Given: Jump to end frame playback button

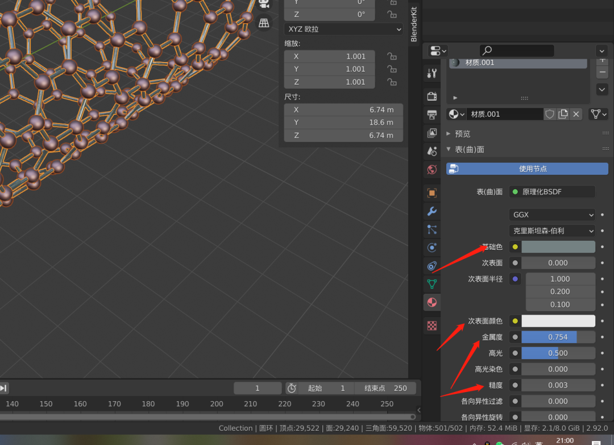Looking at the screenshot, I should pos(3,388).
